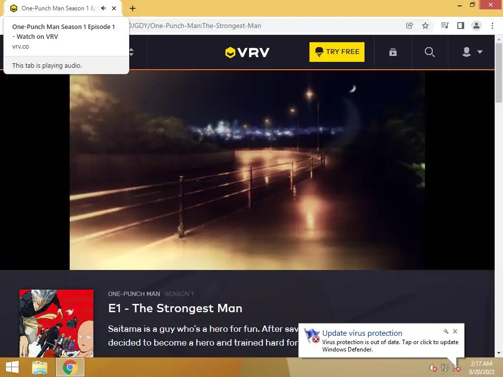Bookmark this page with the star icon
The width and height of the screenshot is (503, 377).
[425, 26]
